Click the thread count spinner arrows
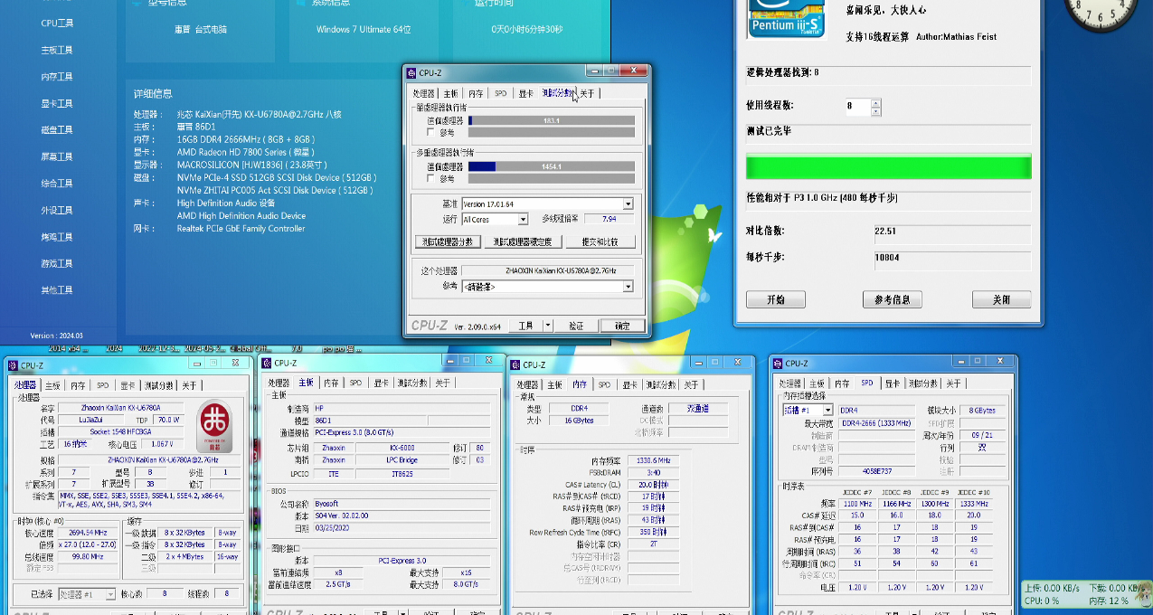This screenshot has height=615, width=1153. [x=875, y=107]
